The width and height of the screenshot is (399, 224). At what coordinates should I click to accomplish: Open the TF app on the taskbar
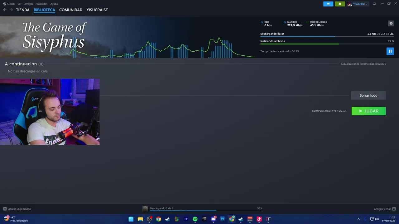coord(268,219)
